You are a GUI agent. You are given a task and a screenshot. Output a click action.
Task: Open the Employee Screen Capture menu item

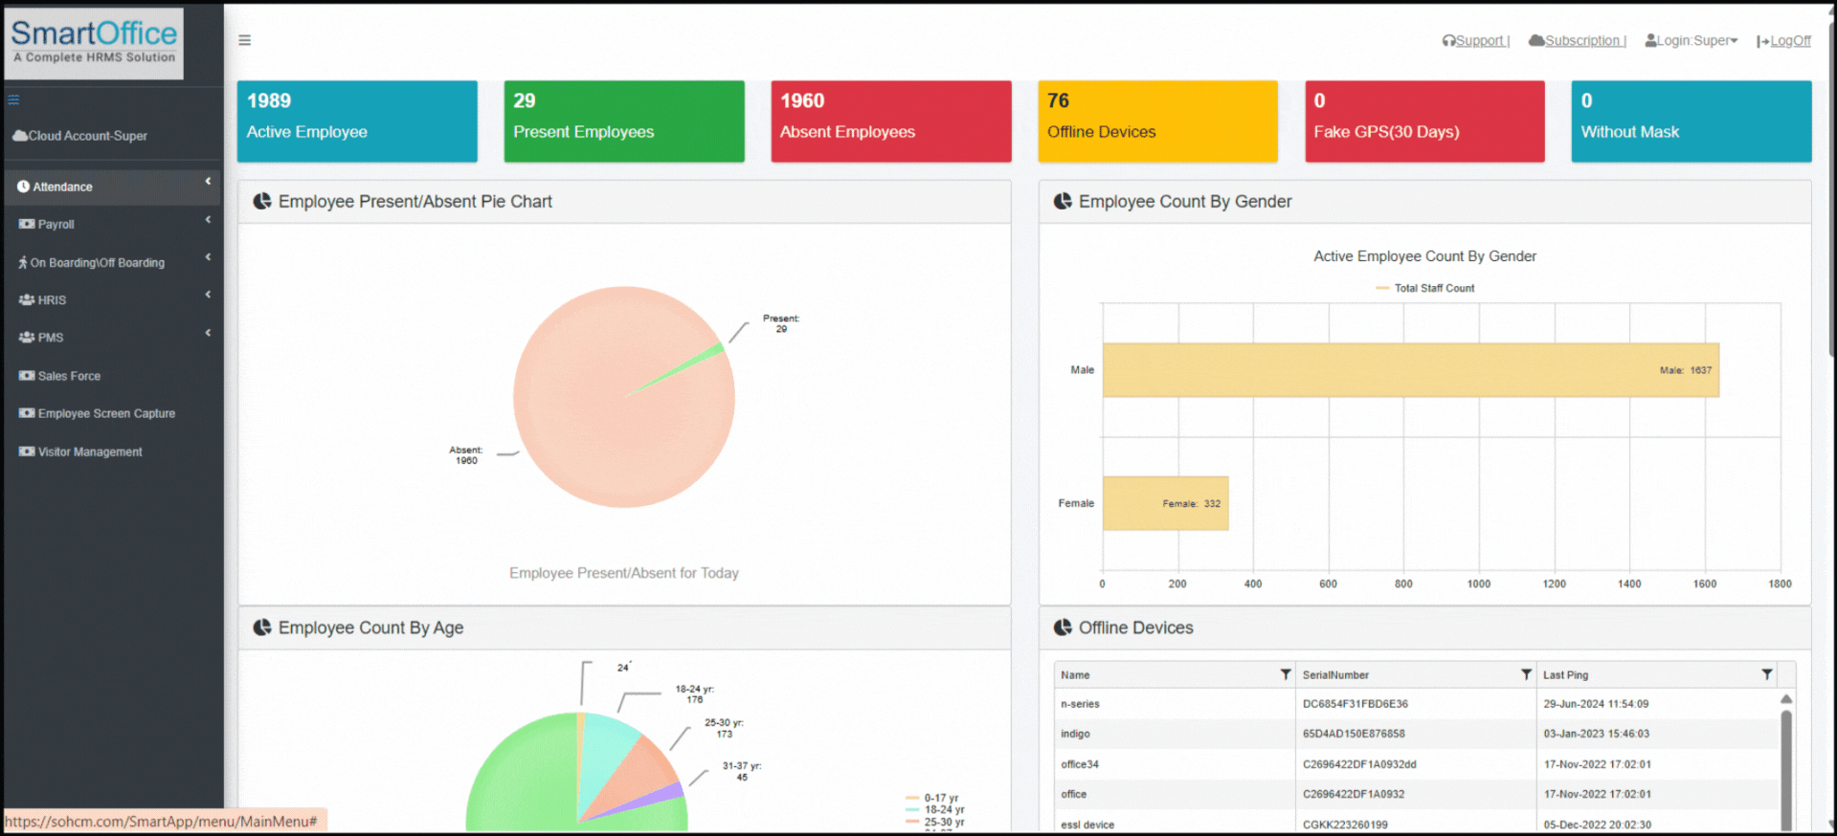point(113,413)
